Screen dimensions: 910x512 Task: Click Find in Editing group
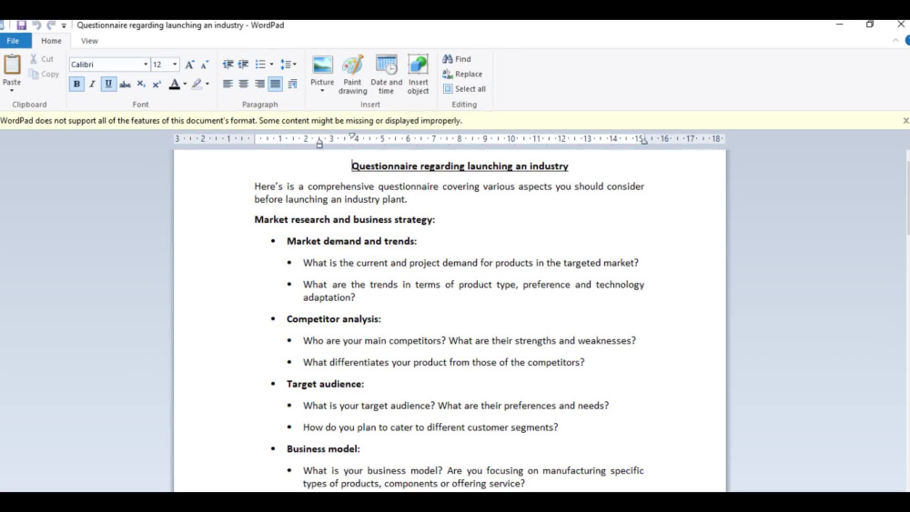point(457,59)
